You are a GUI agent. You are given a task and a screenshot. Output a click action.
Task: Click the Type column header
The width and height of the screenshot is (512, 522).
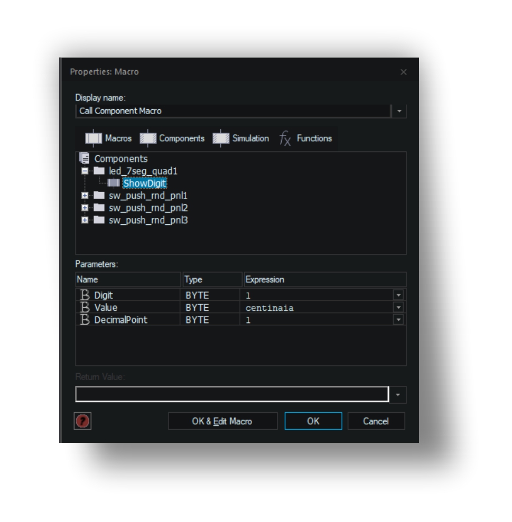[212, 279]
